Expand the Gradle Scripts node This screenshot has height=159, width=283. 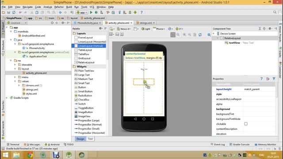click(x=7, y=98)
